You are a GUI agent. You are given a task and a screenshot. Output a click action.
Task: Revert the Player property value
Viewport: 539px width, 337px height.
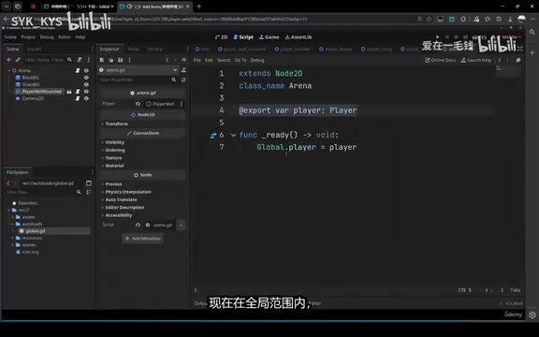tap(138, 104)
